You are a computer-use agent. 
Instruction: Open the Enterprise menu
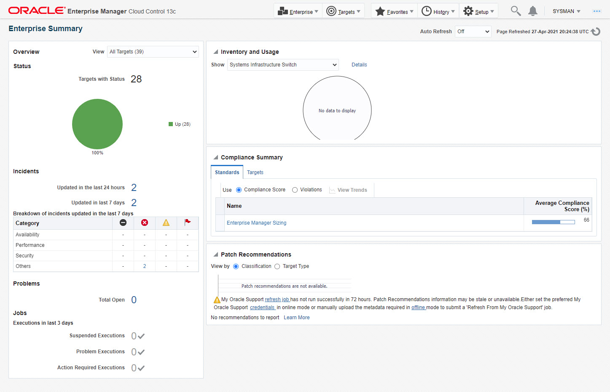click(298, 11)
